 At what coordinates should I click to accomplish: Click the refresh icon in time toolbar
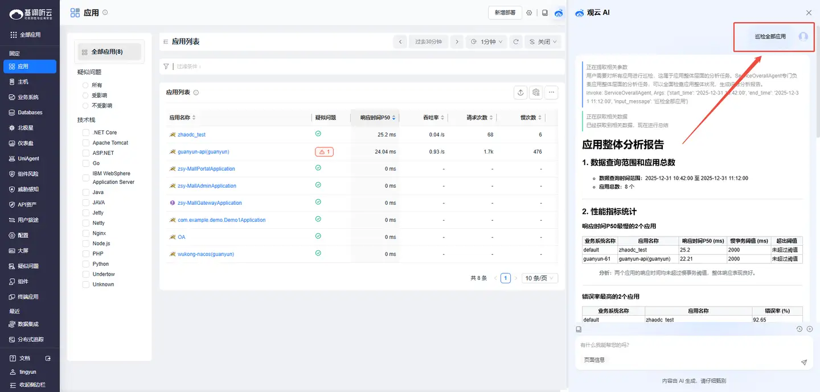pos(516,42)
